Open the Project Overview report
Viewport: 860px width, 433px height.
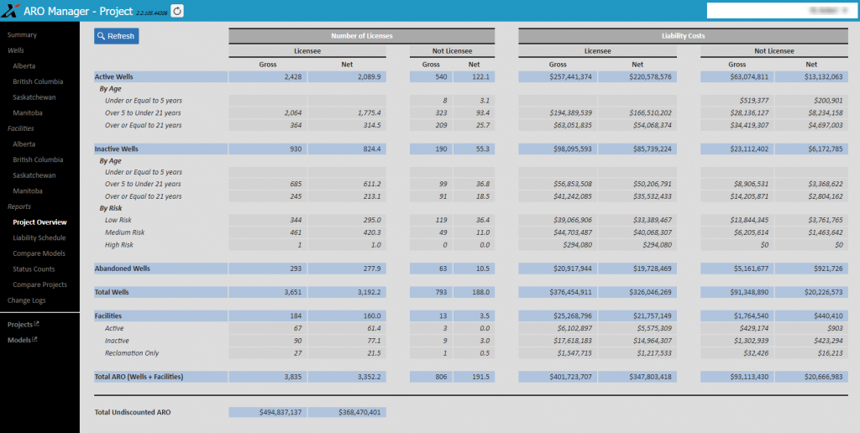tap(40, 222)
